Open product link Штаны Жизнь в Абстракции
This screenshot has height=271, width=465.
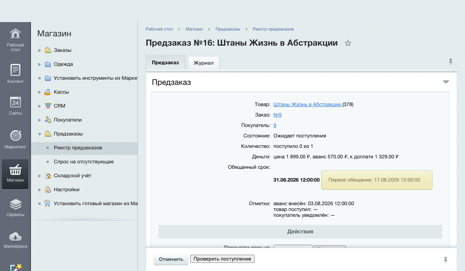pyautogui.click(x=307, y=105)
